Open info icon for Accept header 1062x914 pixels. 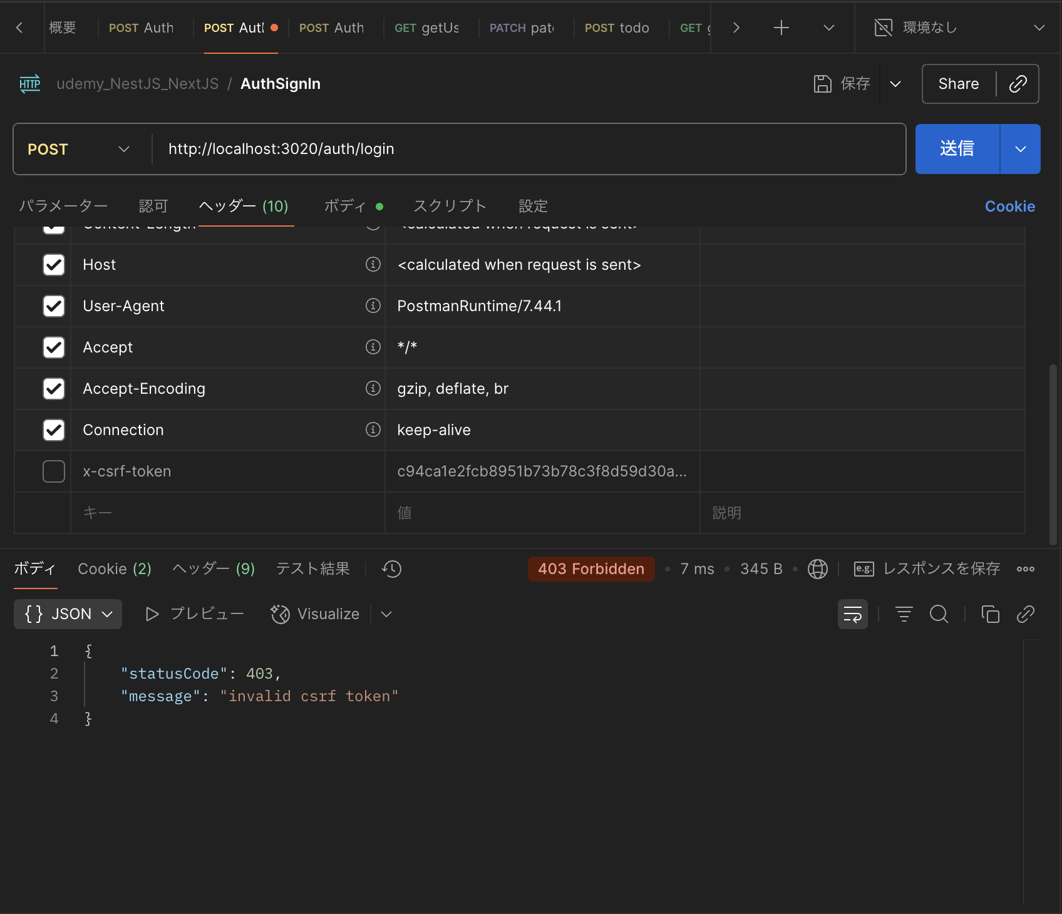[373, 347]
